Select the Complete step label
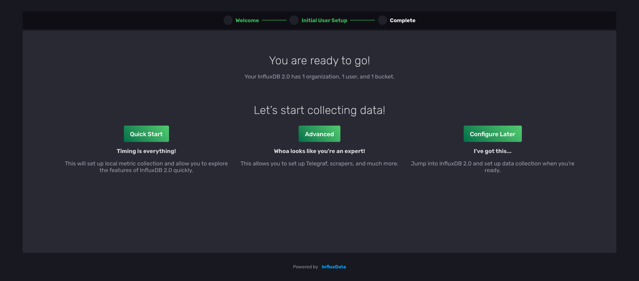 [x=403, y=21]
